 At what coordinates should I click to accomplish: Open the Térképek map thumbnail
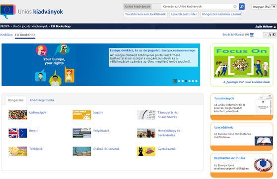pyautogui.click(x=18, y=151)
